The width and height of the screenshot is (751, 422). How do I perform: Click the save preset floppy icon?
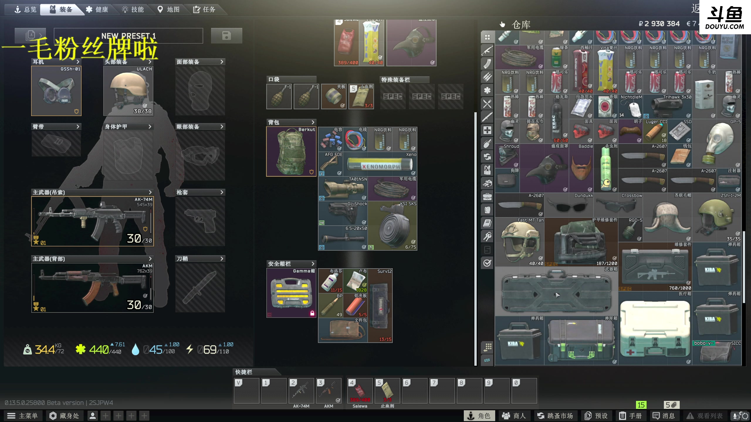pos(226,36)
